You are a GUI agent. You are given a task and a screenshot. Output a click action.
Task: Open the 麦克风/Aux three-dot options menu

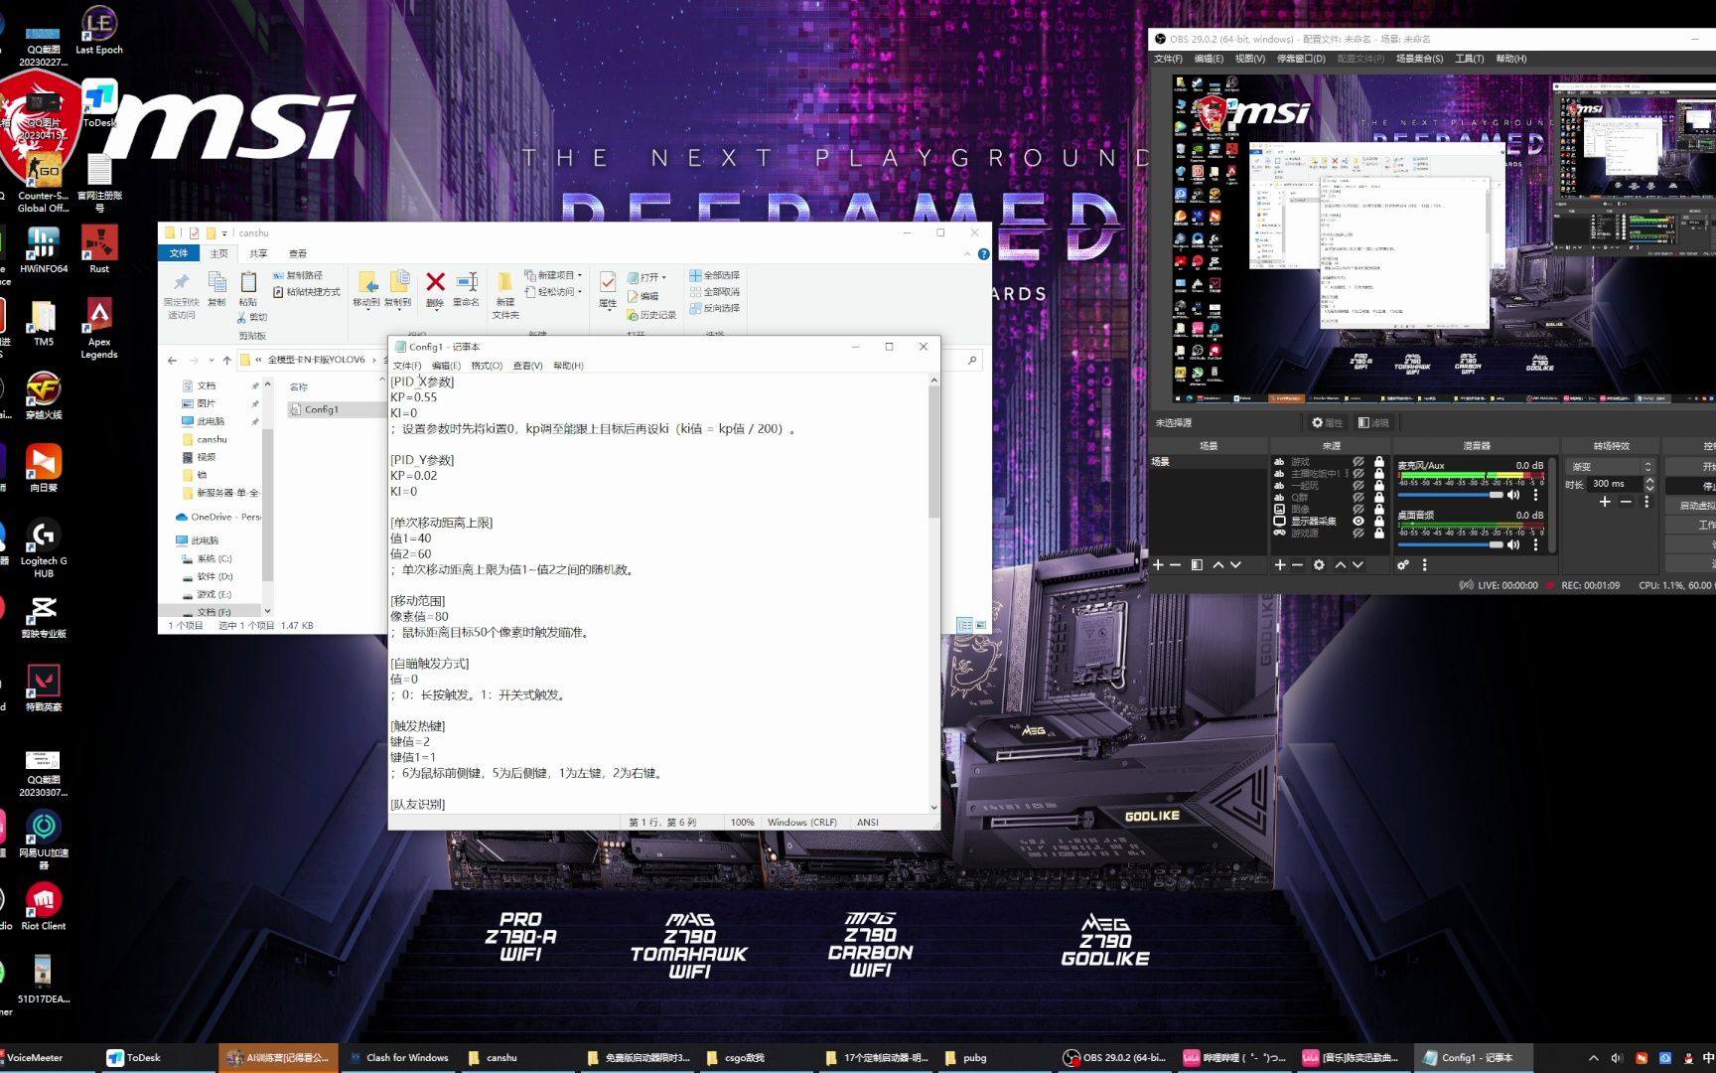pyautogui.click(x=1536, y=494)
